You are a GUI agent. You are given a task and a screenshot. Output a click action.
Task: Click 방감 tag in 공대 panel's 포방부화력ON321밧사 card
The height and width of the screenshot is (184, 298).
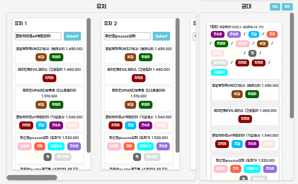pos(237,94)
